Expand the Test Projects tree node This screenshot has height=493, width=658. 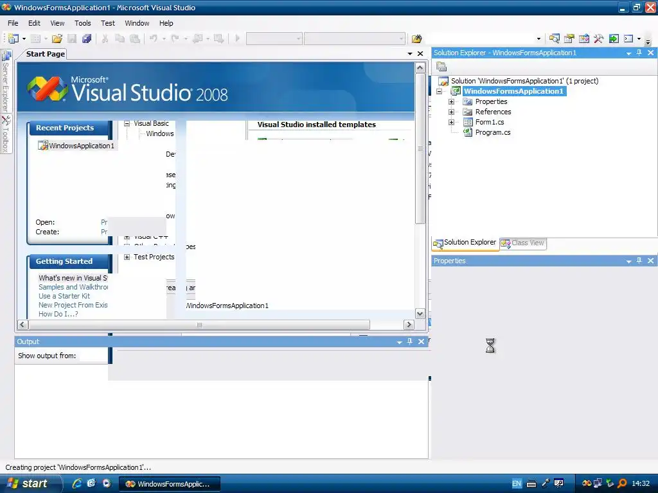tap(127, 257)
